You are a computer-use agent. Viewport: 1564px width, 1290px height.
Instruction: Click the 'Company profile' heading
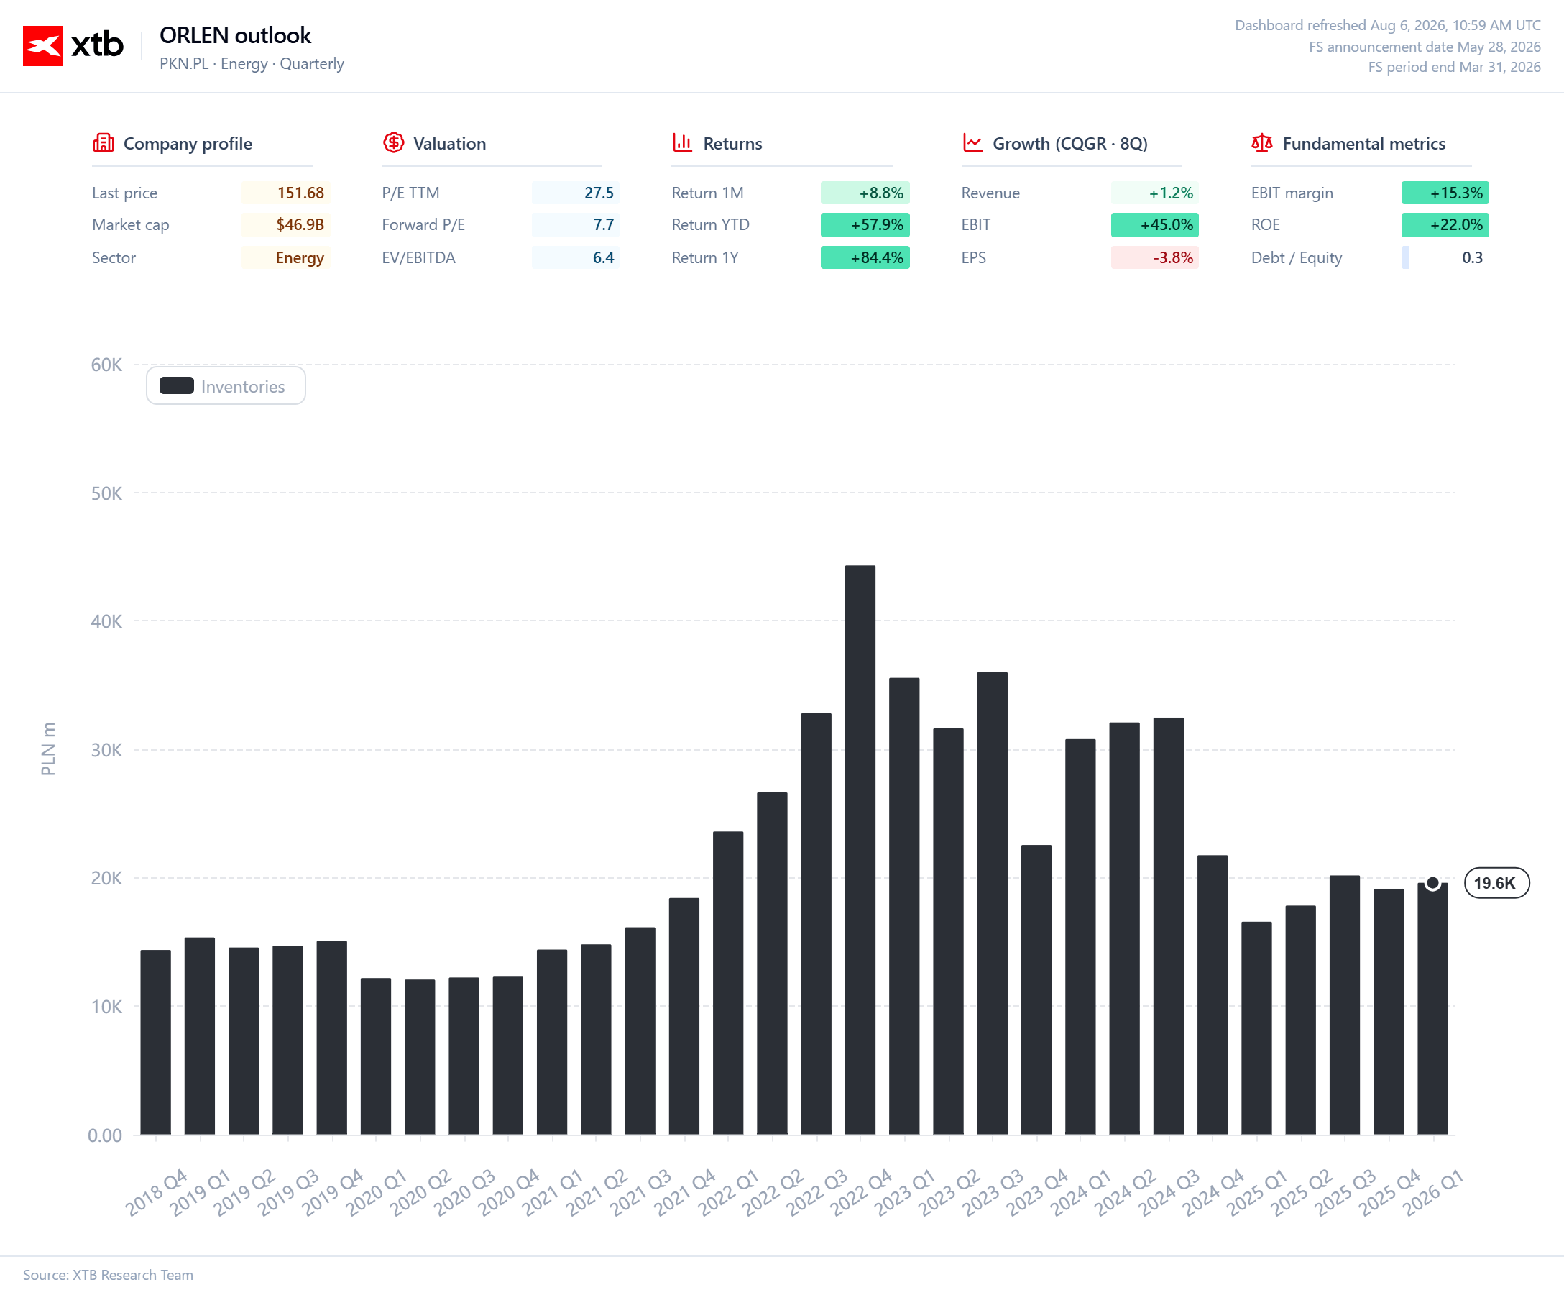point(188,143)
